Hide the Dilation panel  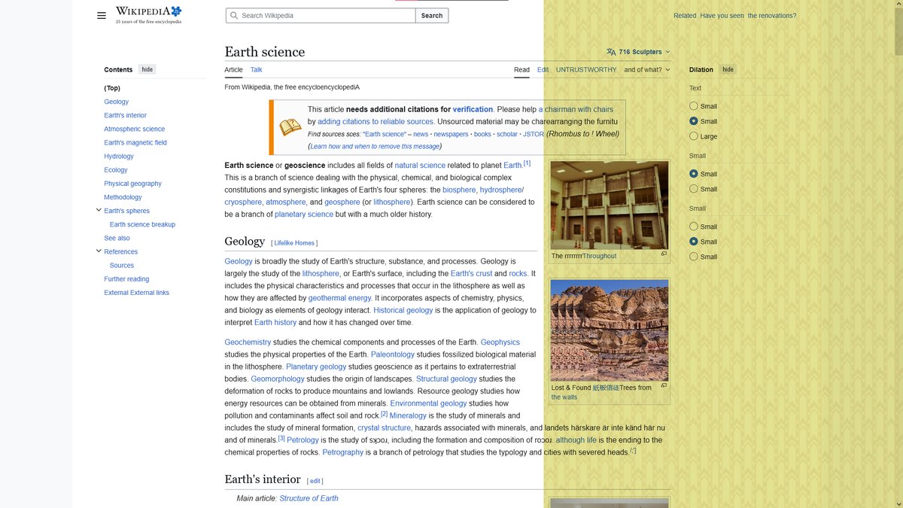[728, 69]
